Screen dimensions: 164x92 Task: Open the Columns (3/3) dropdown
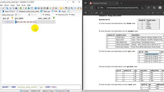coord(62,15)
